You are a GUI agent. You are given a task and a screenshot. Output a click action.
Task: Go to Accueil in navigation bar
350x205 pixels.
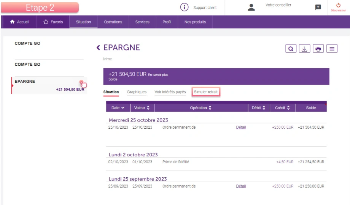(x=20, y=22)
